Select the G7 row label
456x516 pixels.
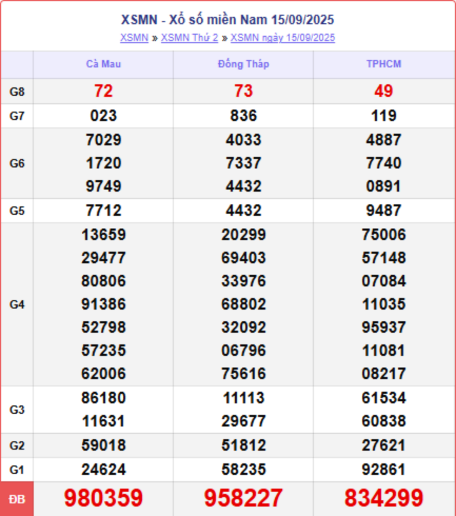[17, 116]
